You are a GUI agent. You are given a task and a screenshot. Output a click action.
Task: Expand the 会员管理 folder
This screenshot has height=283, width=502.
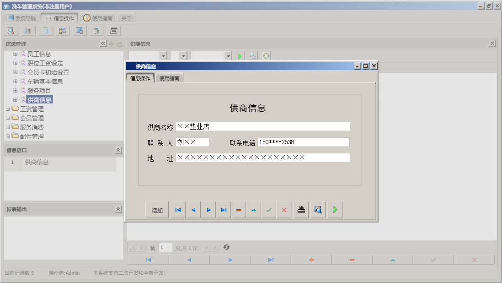click(8, 118)
